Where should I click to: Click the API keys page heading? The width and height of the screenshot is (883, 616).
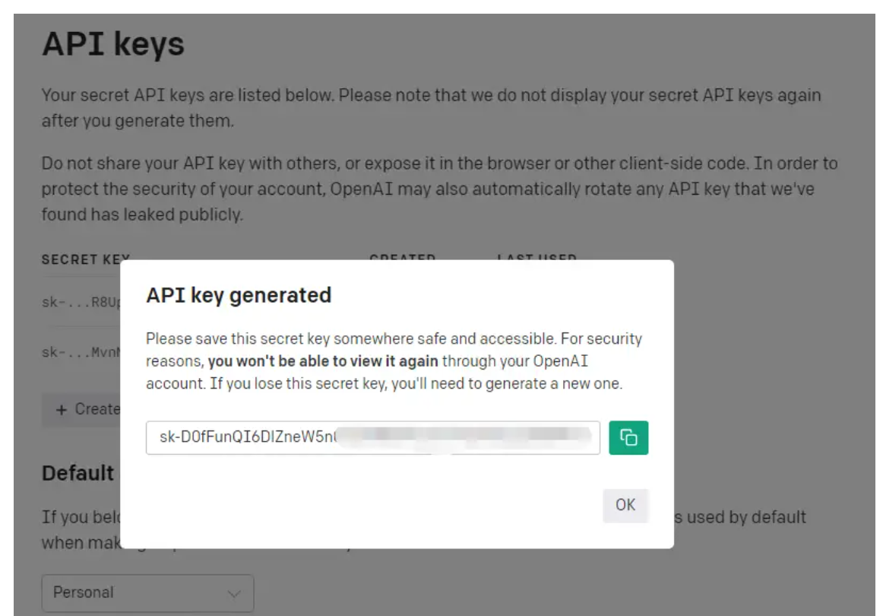(113, 44)
